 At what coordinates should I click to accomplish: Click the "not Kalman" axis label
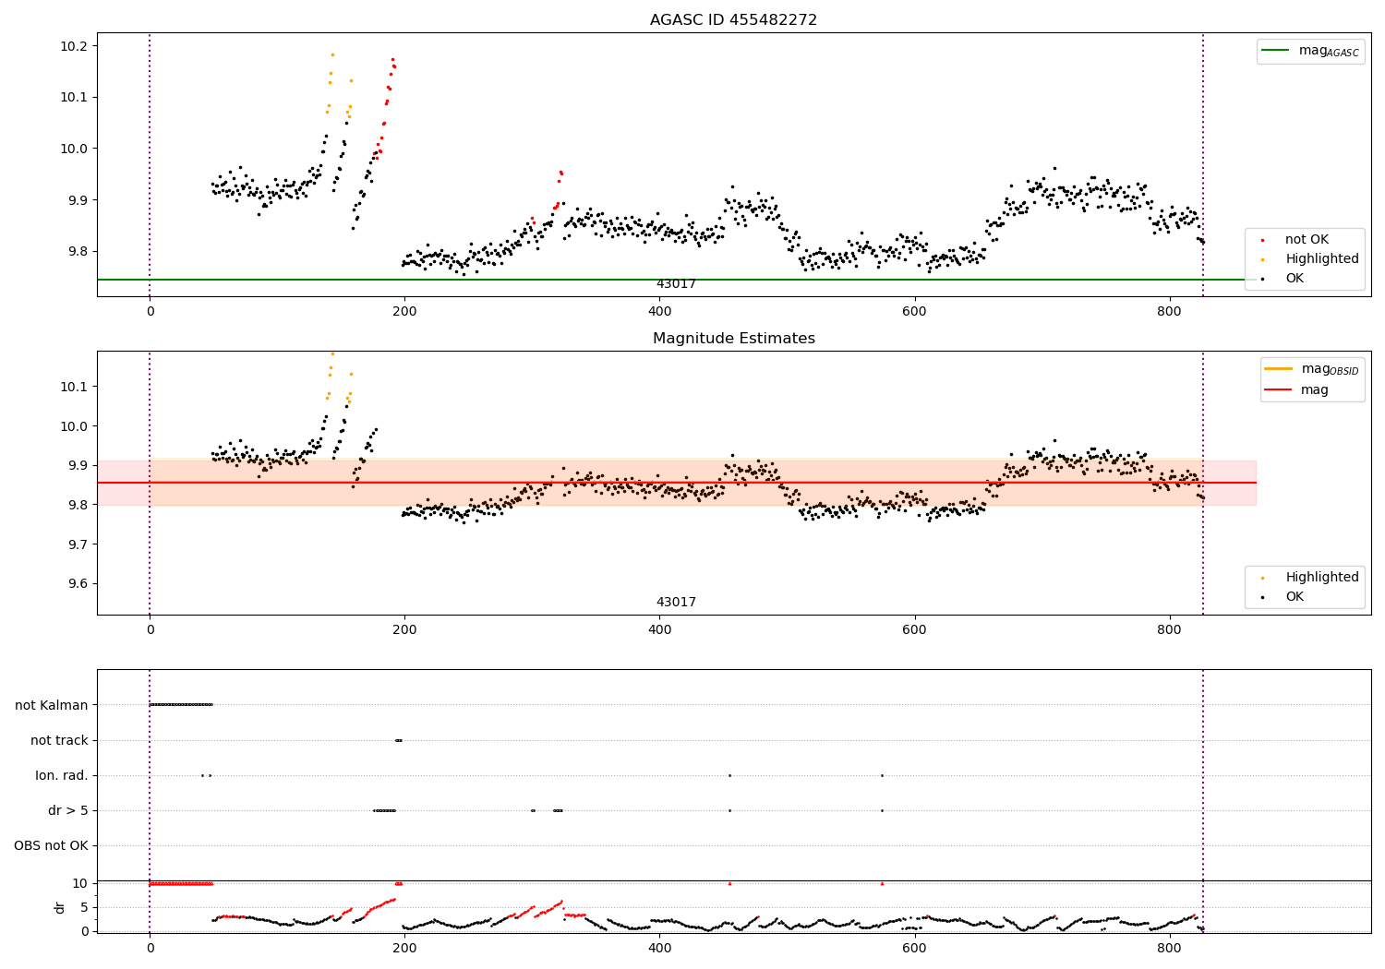52,706
